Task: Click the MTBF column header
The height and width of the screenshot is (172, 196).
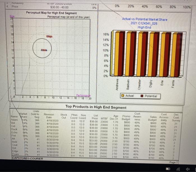Action: tap(104, 119)
